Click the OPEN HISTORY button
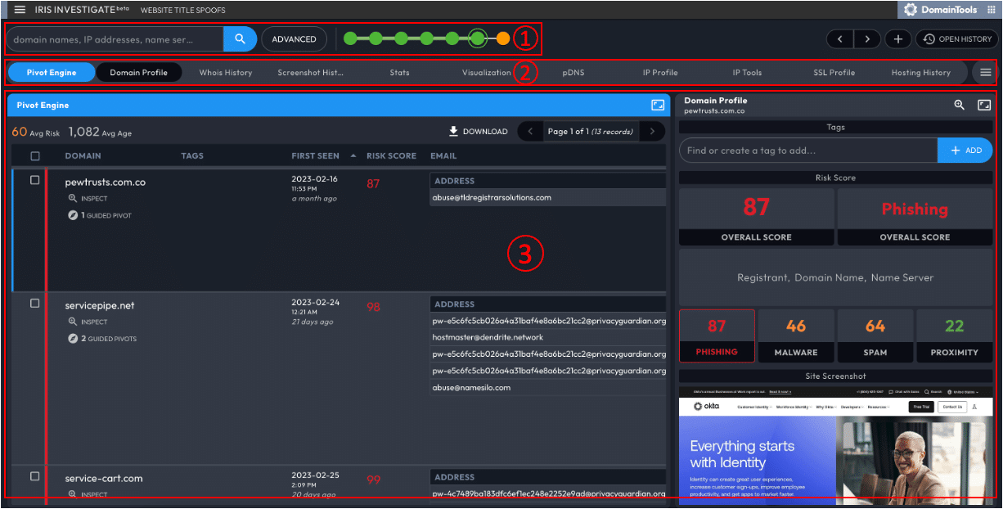 pos(956,39)
